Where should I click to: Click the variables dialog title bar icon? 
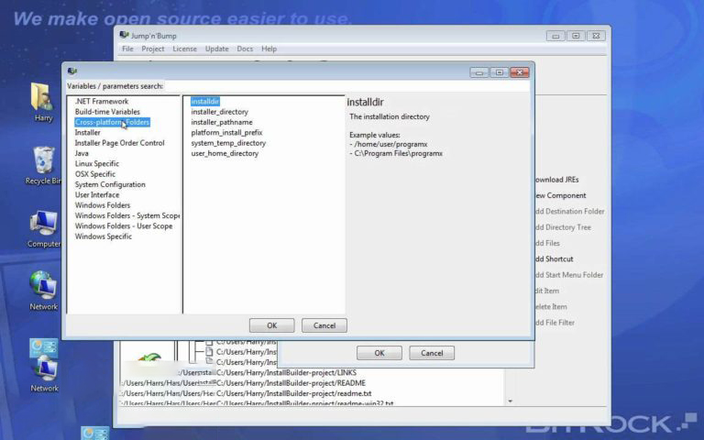point(71,71)
